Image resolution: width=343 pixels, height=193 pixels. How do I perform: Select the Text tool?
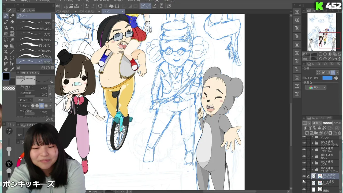6,58
